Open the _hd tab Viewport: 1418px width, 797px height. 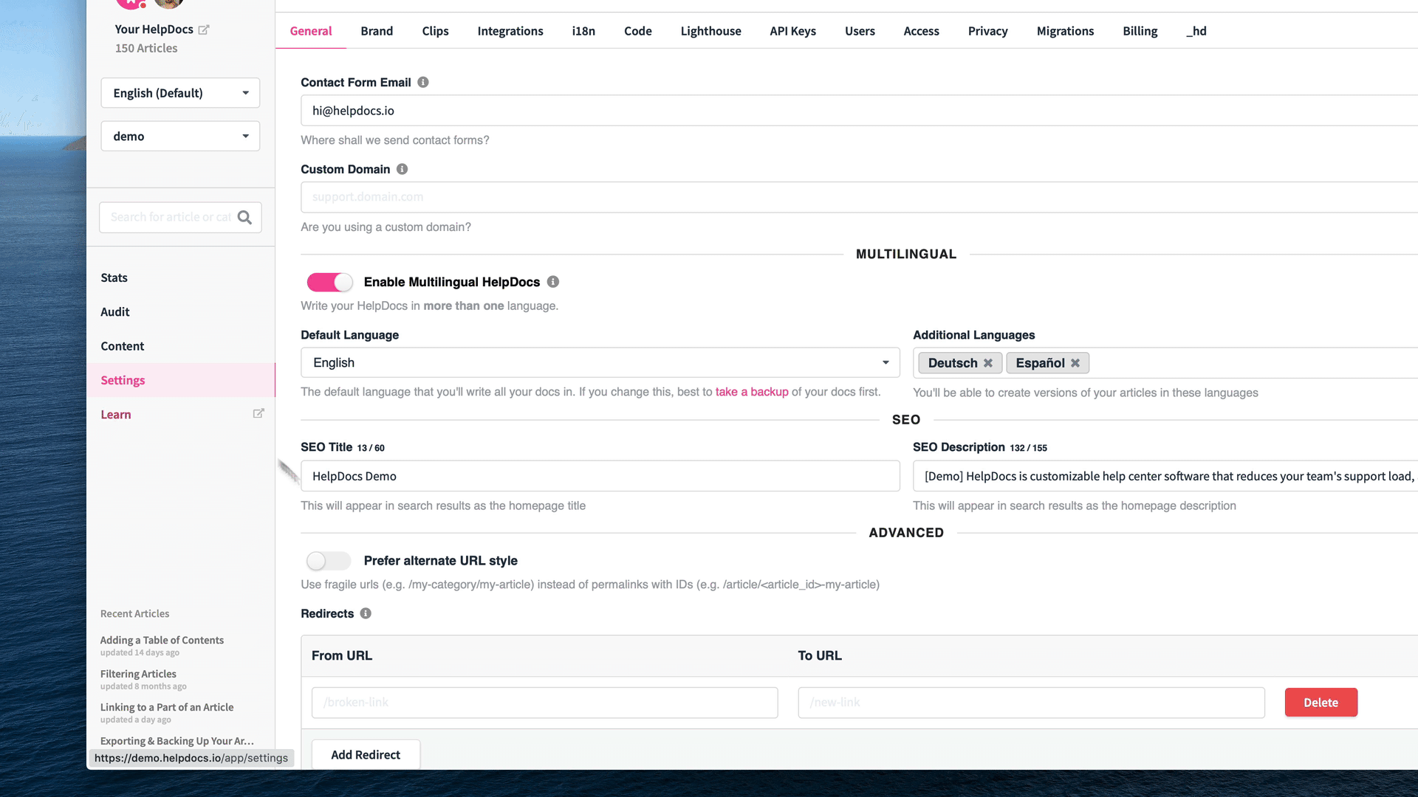tap(1196, 31)
